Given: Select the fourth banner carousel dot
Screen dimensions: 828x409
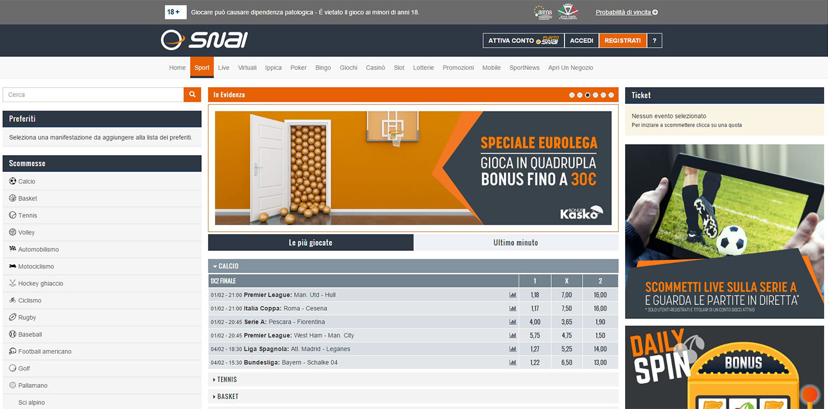Looking at the screenshot, I should tap(595, 95).
